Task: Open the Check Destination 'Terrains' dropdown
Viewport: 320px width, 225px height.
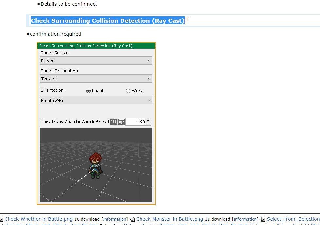Action: (96, 79)
